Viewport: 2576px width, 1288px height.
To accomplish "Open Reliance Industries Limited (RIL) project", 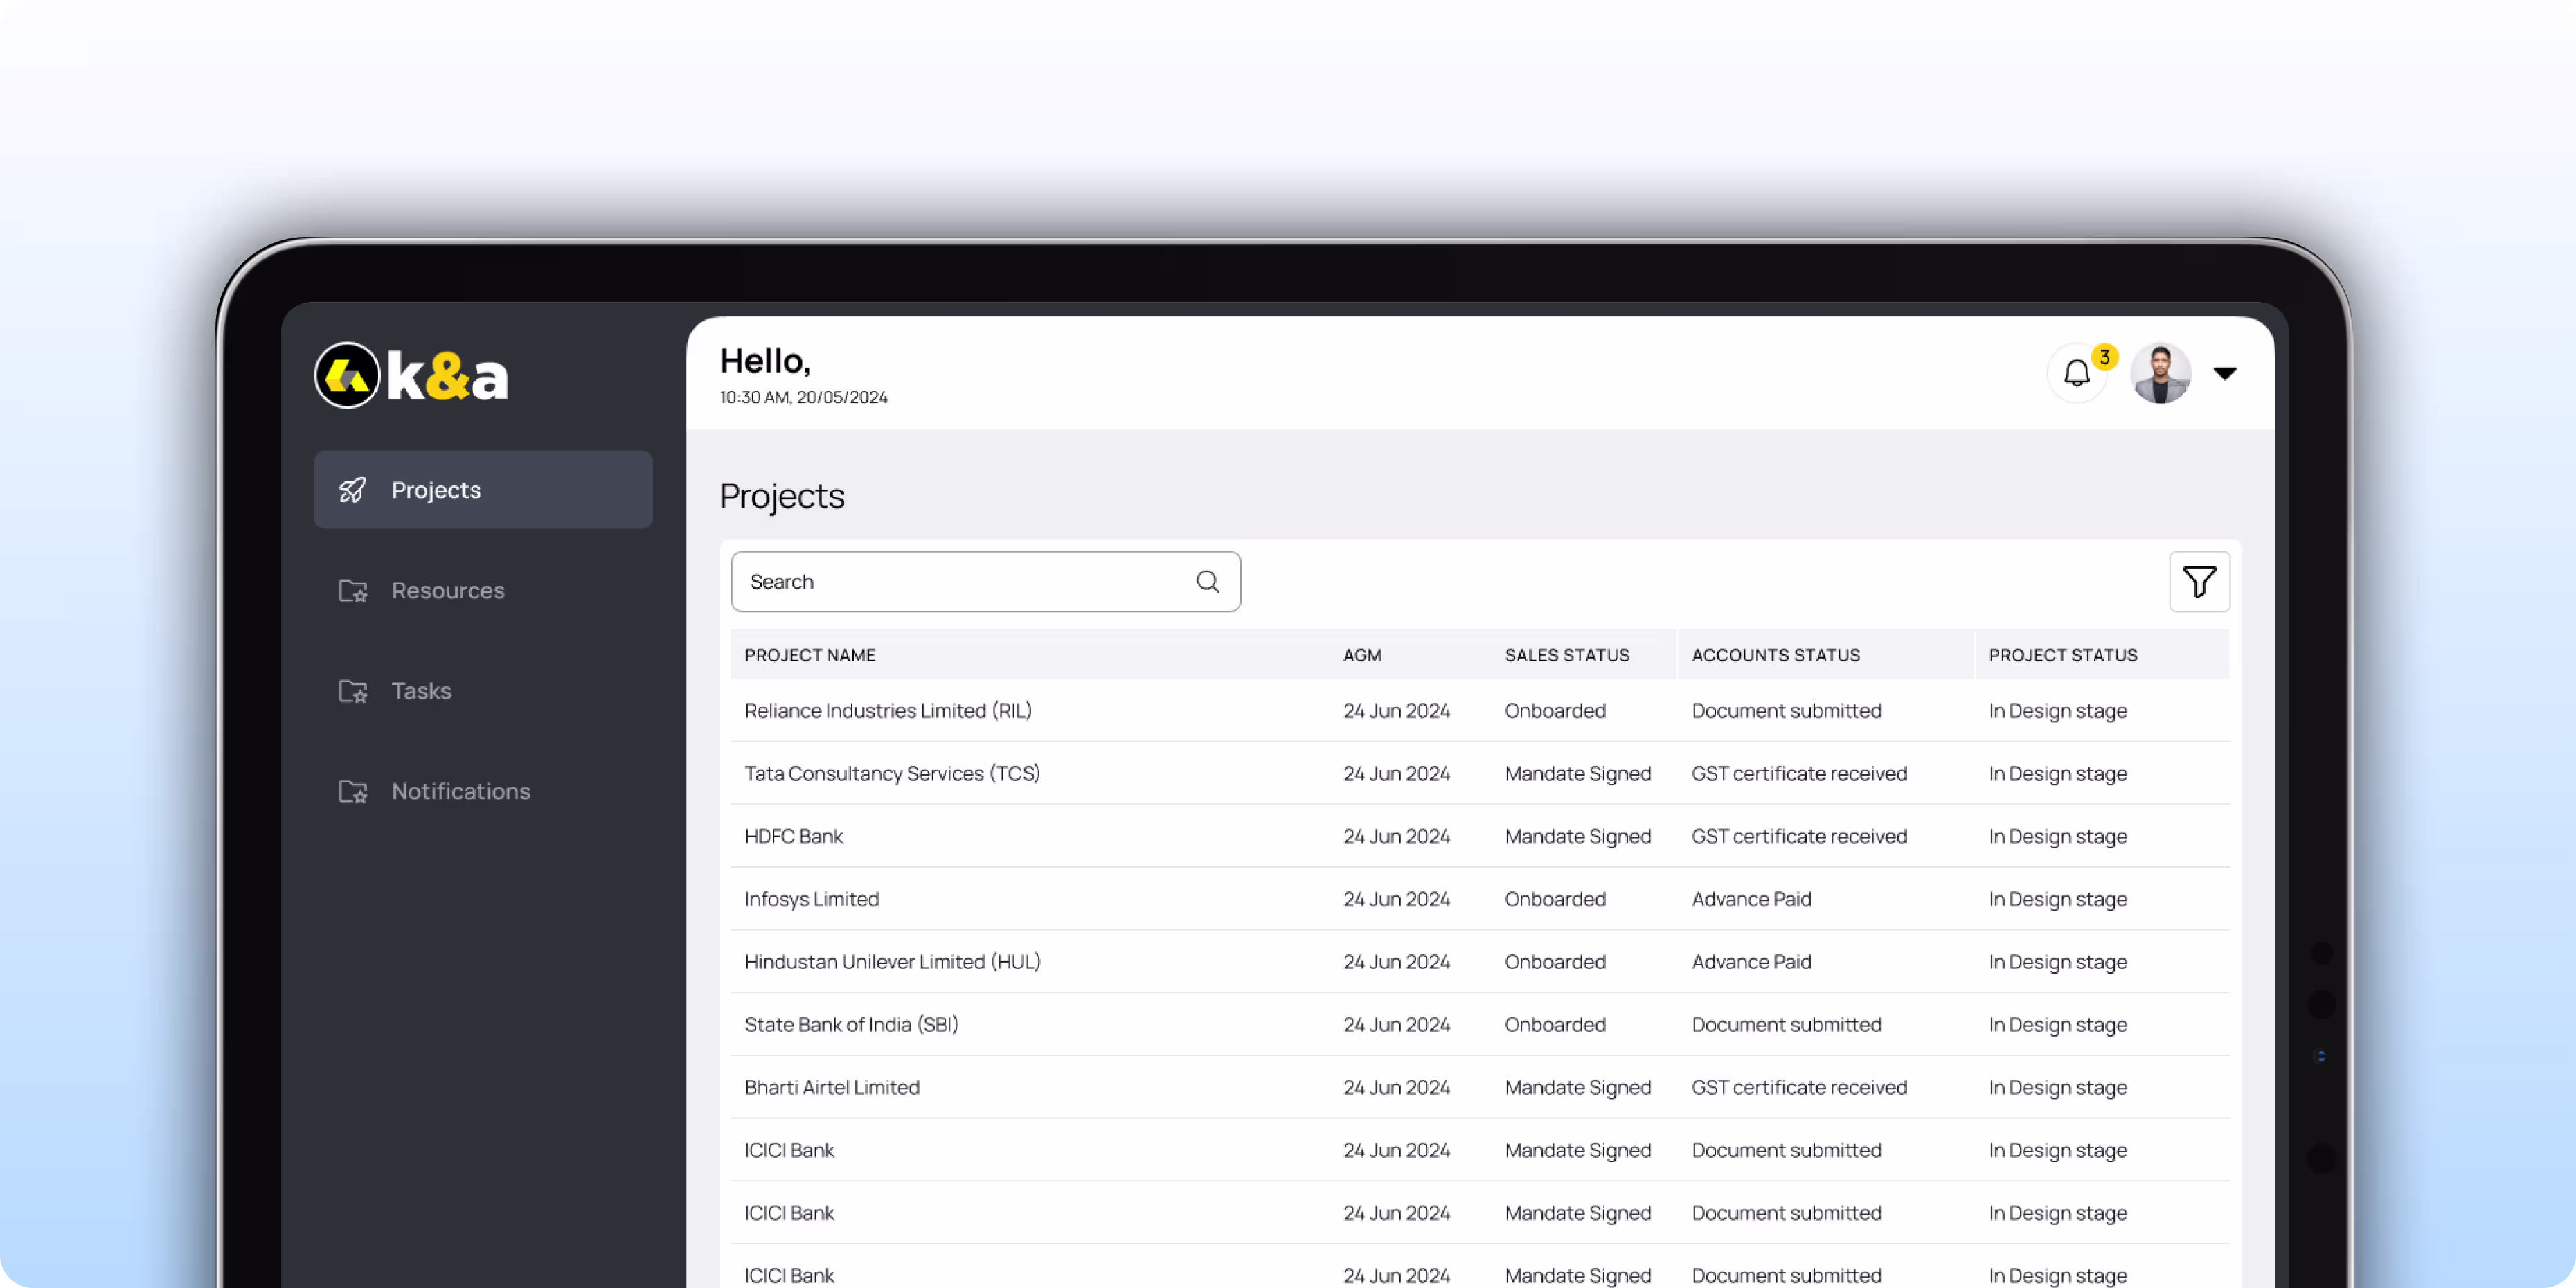I will (x=887, y=711).
